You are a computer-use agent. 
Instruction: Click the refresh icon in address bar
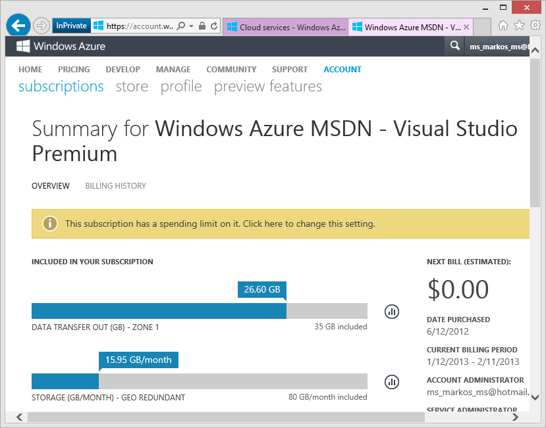click(215, 26)
